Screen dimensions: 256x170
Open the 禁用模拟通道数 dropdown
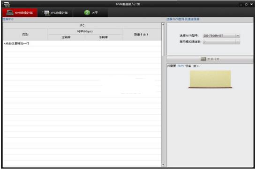coord(221,42)
